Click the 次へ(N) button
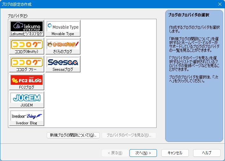This screenshot has height=161, width=225. pyautogui.click(x=143, y=153)
